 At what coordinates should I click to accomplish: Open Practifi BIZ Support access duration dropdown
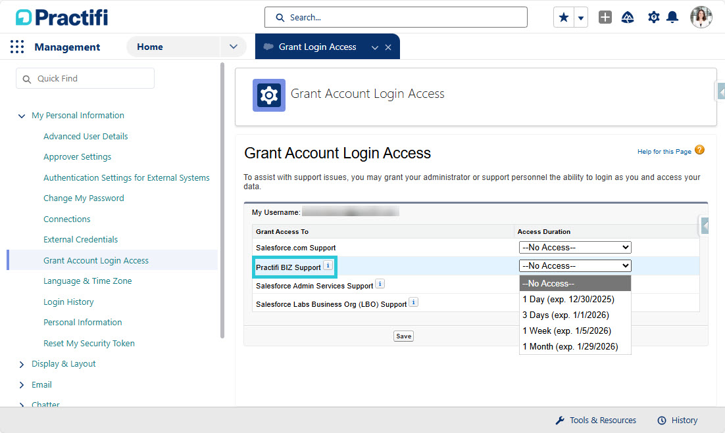[x=575, y=266]
